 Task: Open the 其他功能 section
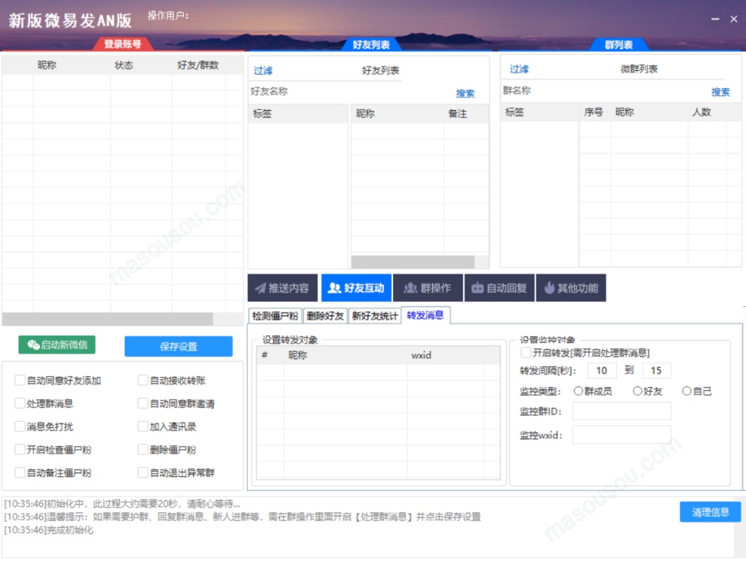(571, 288)
